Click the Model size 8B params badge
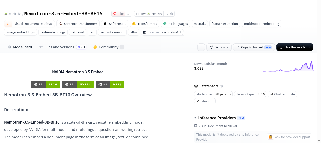Screen dimensions: 321x143 (213, 94)
